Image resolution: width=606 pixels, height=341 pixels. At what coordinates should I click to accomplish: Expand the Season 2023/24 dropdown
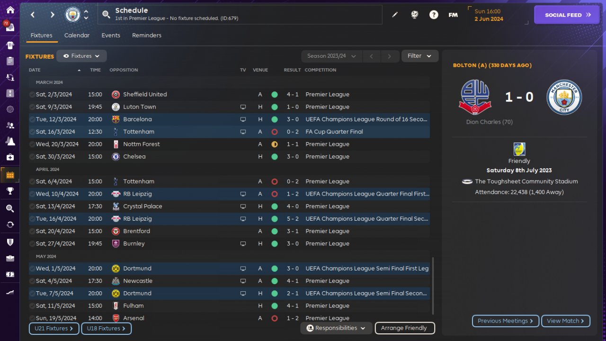click(331, 56)
